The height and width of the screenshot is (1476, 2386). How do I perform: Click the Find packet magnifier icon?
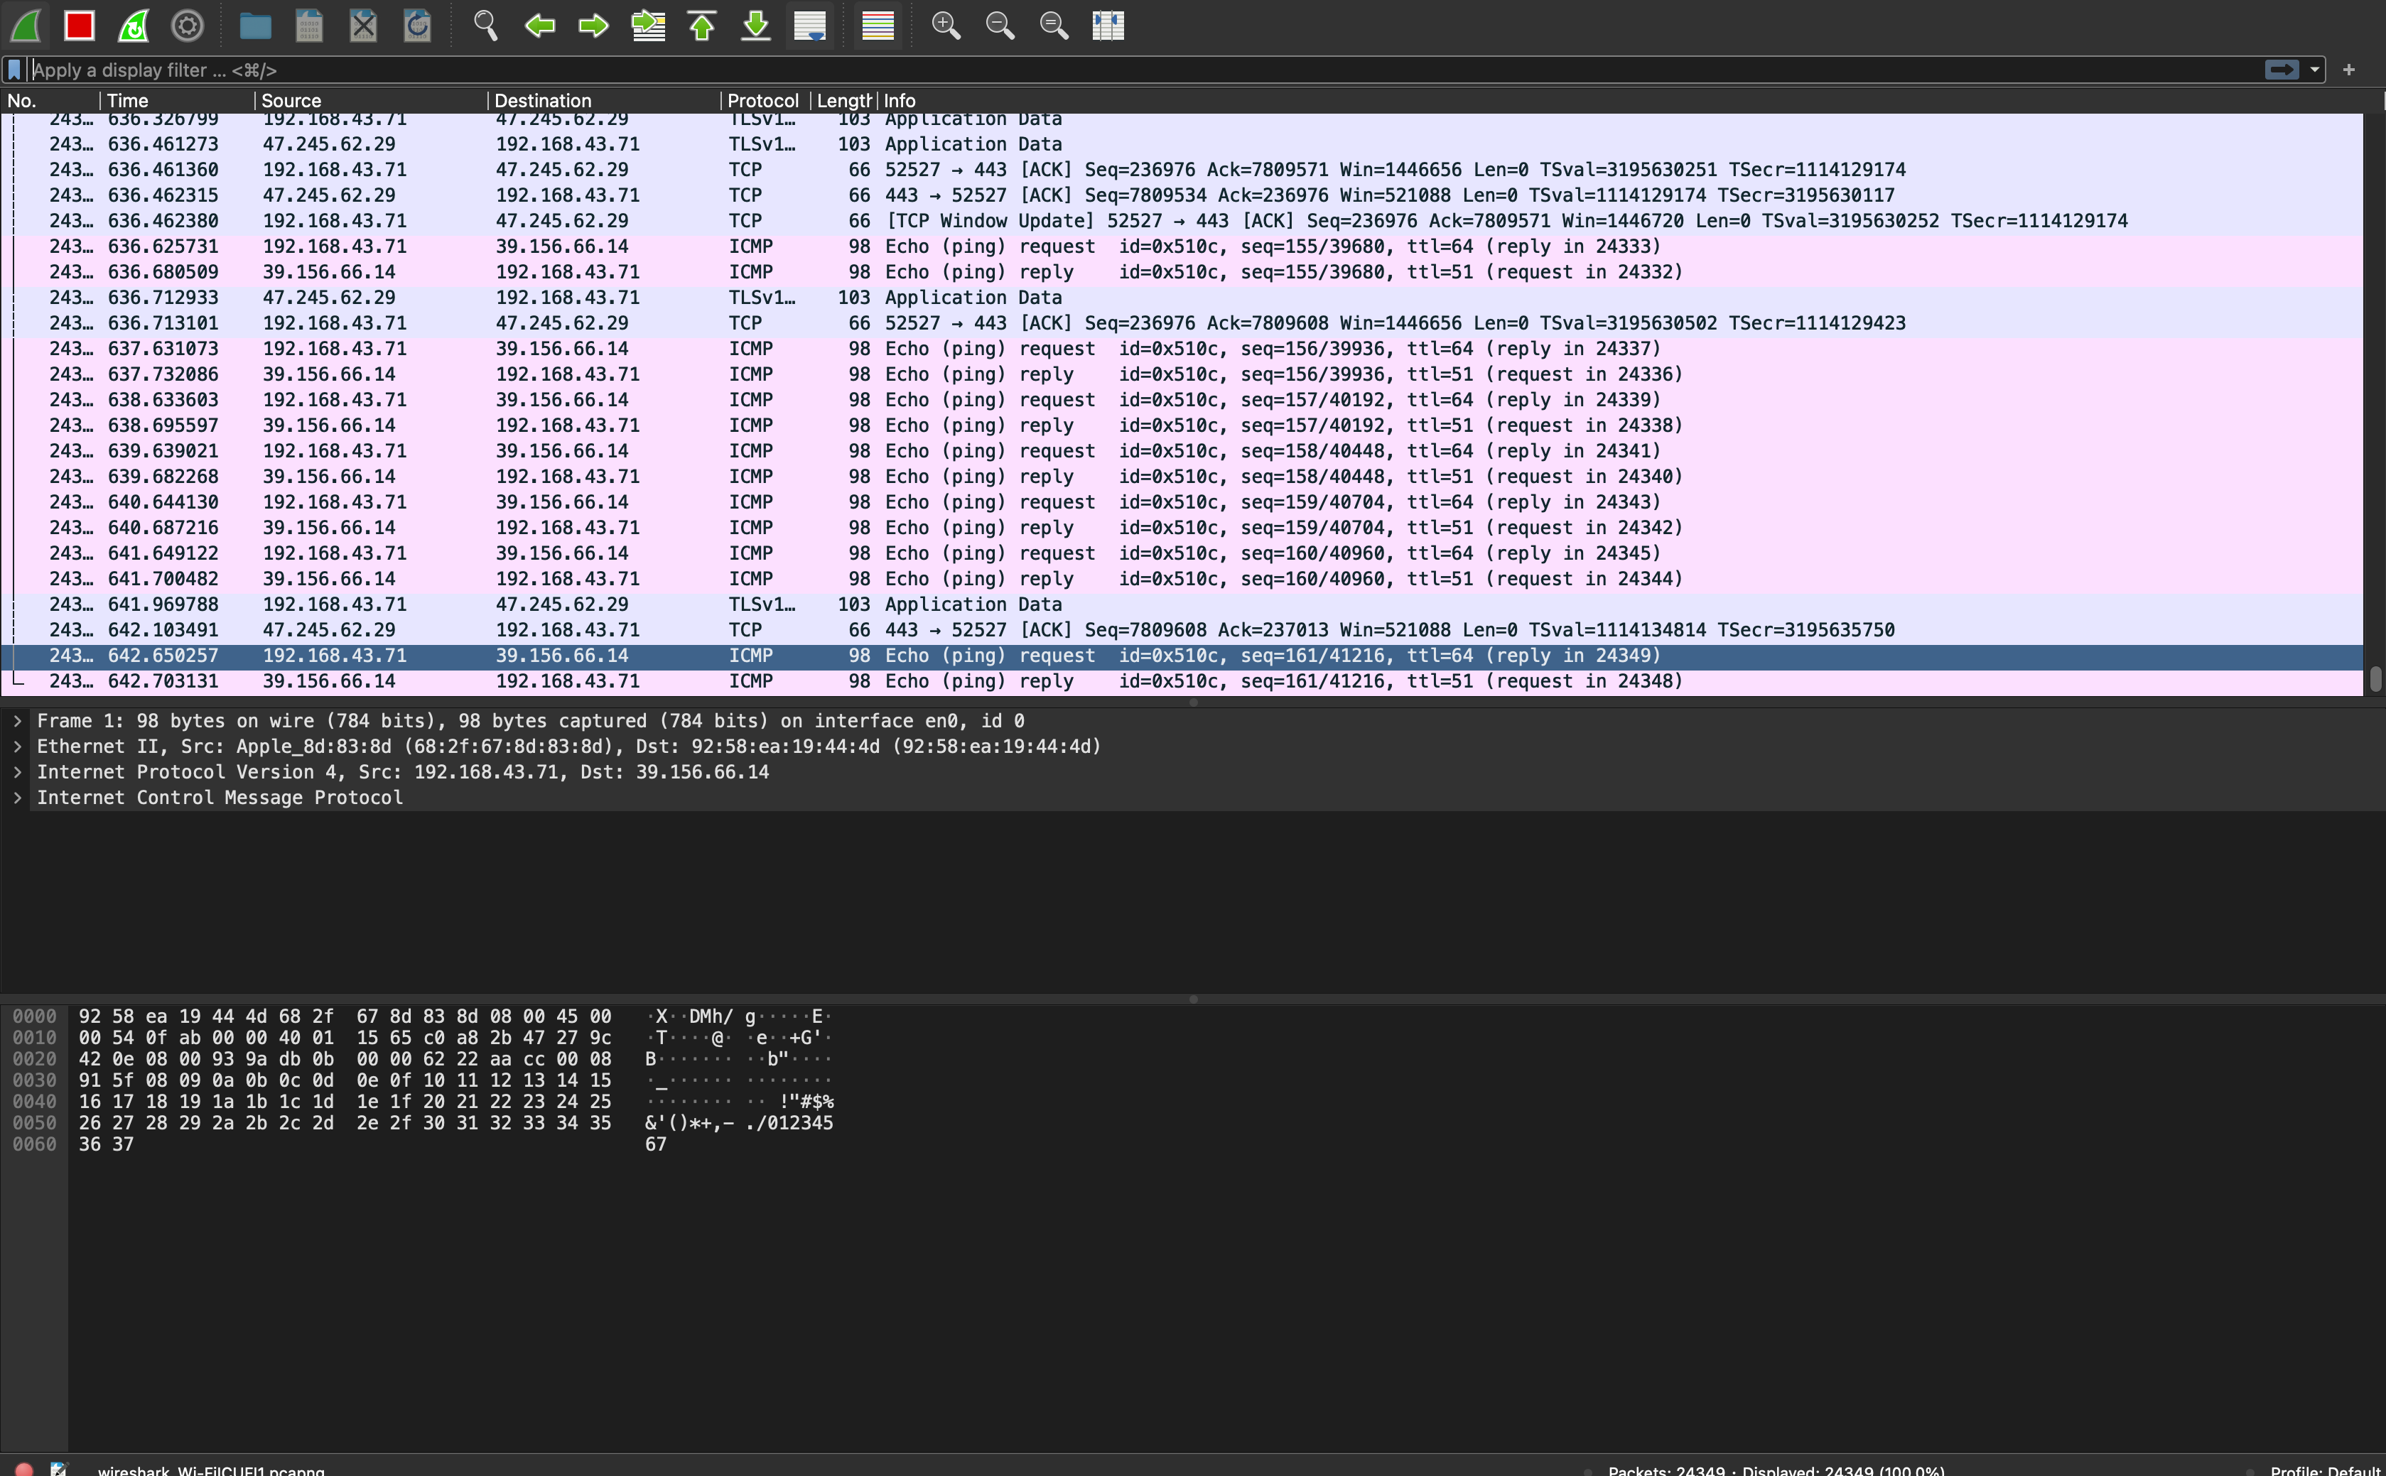[485, 26]
